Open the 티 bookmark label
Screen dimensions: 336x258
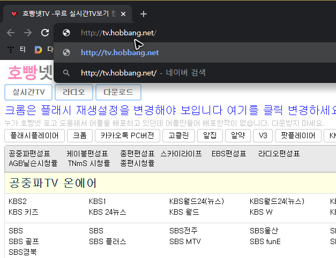tap(23, 49)
